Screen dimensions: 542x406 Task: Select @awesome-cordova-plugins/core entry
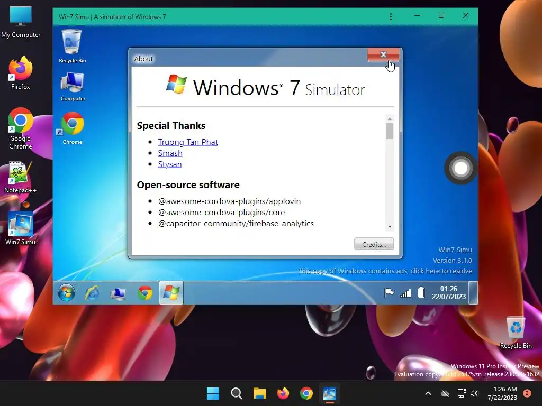click(221, 212)
